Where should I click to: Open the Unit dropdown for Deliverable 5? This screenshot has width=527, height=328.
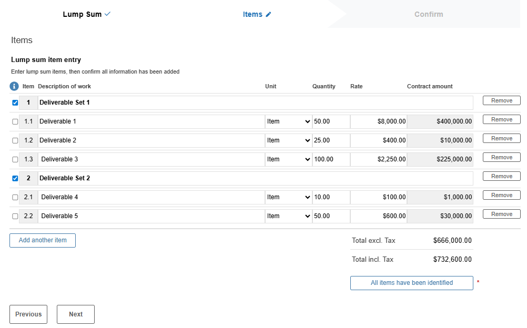tap(288, 216)
